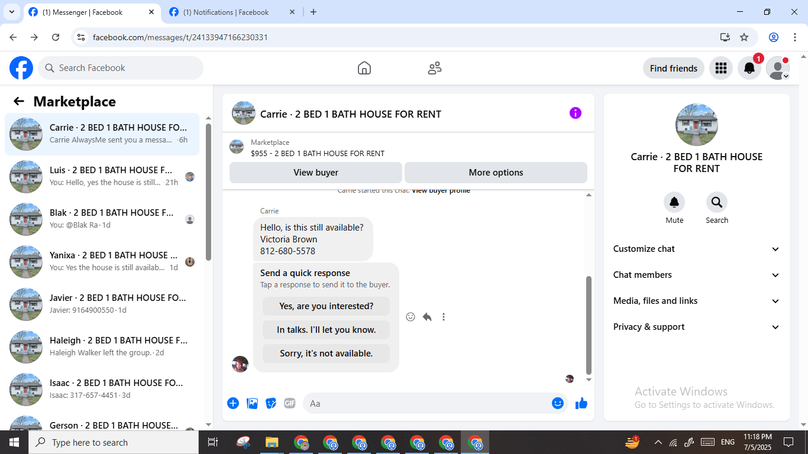Open emoji picker in message field
This screenshot has width=808, height=454.
(x=558, y=403)
